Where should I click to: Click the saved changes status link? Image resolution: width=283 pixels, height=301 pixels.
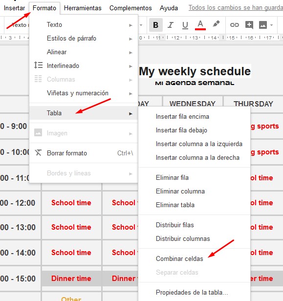(x=236, y=8)
